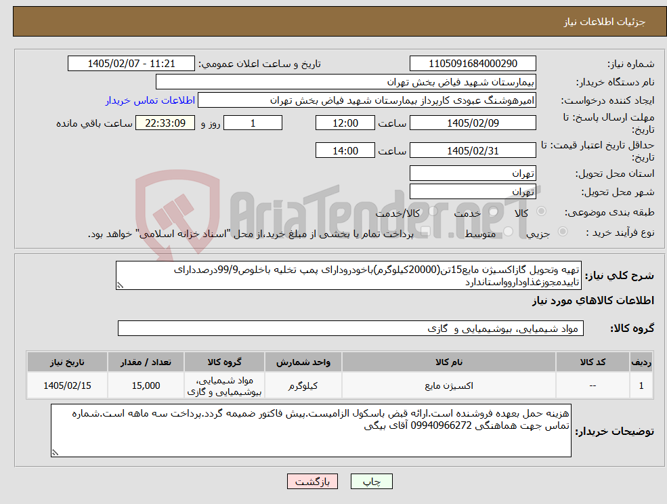Click the response deadline time 12:00
Screen dimensions: 667x504
pos(345,123)
